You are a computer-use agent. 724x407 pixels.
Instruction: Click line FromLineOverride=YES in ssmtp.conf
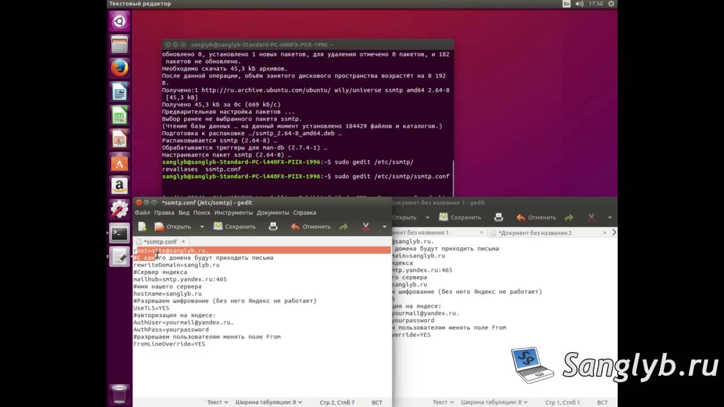(x=169, y=344)
